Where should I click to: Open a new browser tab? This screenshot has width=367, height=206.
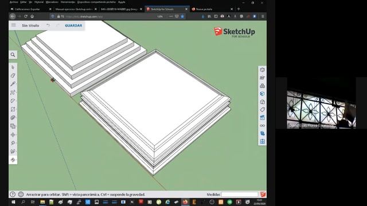point(239,9)
